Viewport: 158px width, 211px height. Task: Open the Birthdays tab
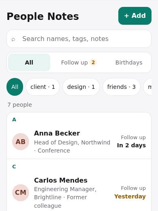pos(129,62)
